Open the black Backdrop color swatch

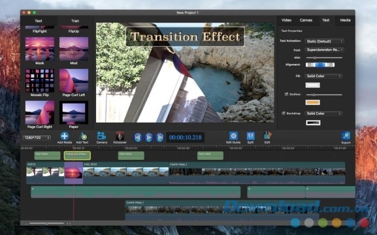[313, 123]
